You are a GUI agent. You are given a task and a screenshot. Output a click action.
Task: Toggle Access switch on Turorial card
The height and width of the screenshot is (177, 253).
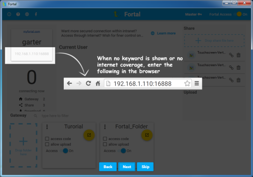[x=64, y=151]
